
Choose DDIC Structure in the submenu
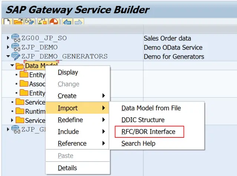[143, 120]
